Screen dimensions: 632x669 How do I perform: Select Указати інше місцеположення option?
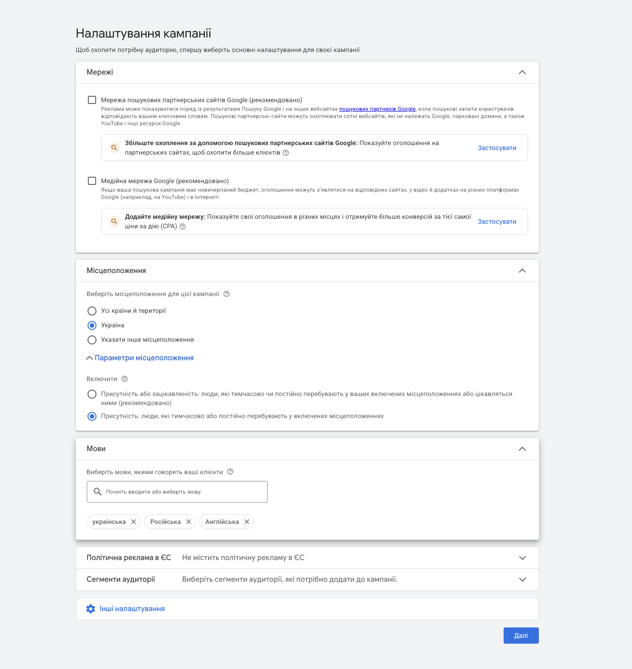(92, 340)
